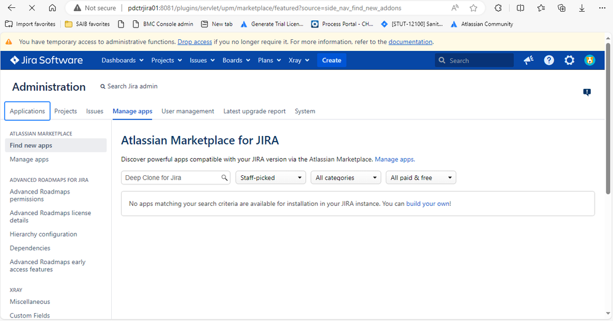
Task: Click the Jira settings gear icon
Action: (x=569, y=60)
